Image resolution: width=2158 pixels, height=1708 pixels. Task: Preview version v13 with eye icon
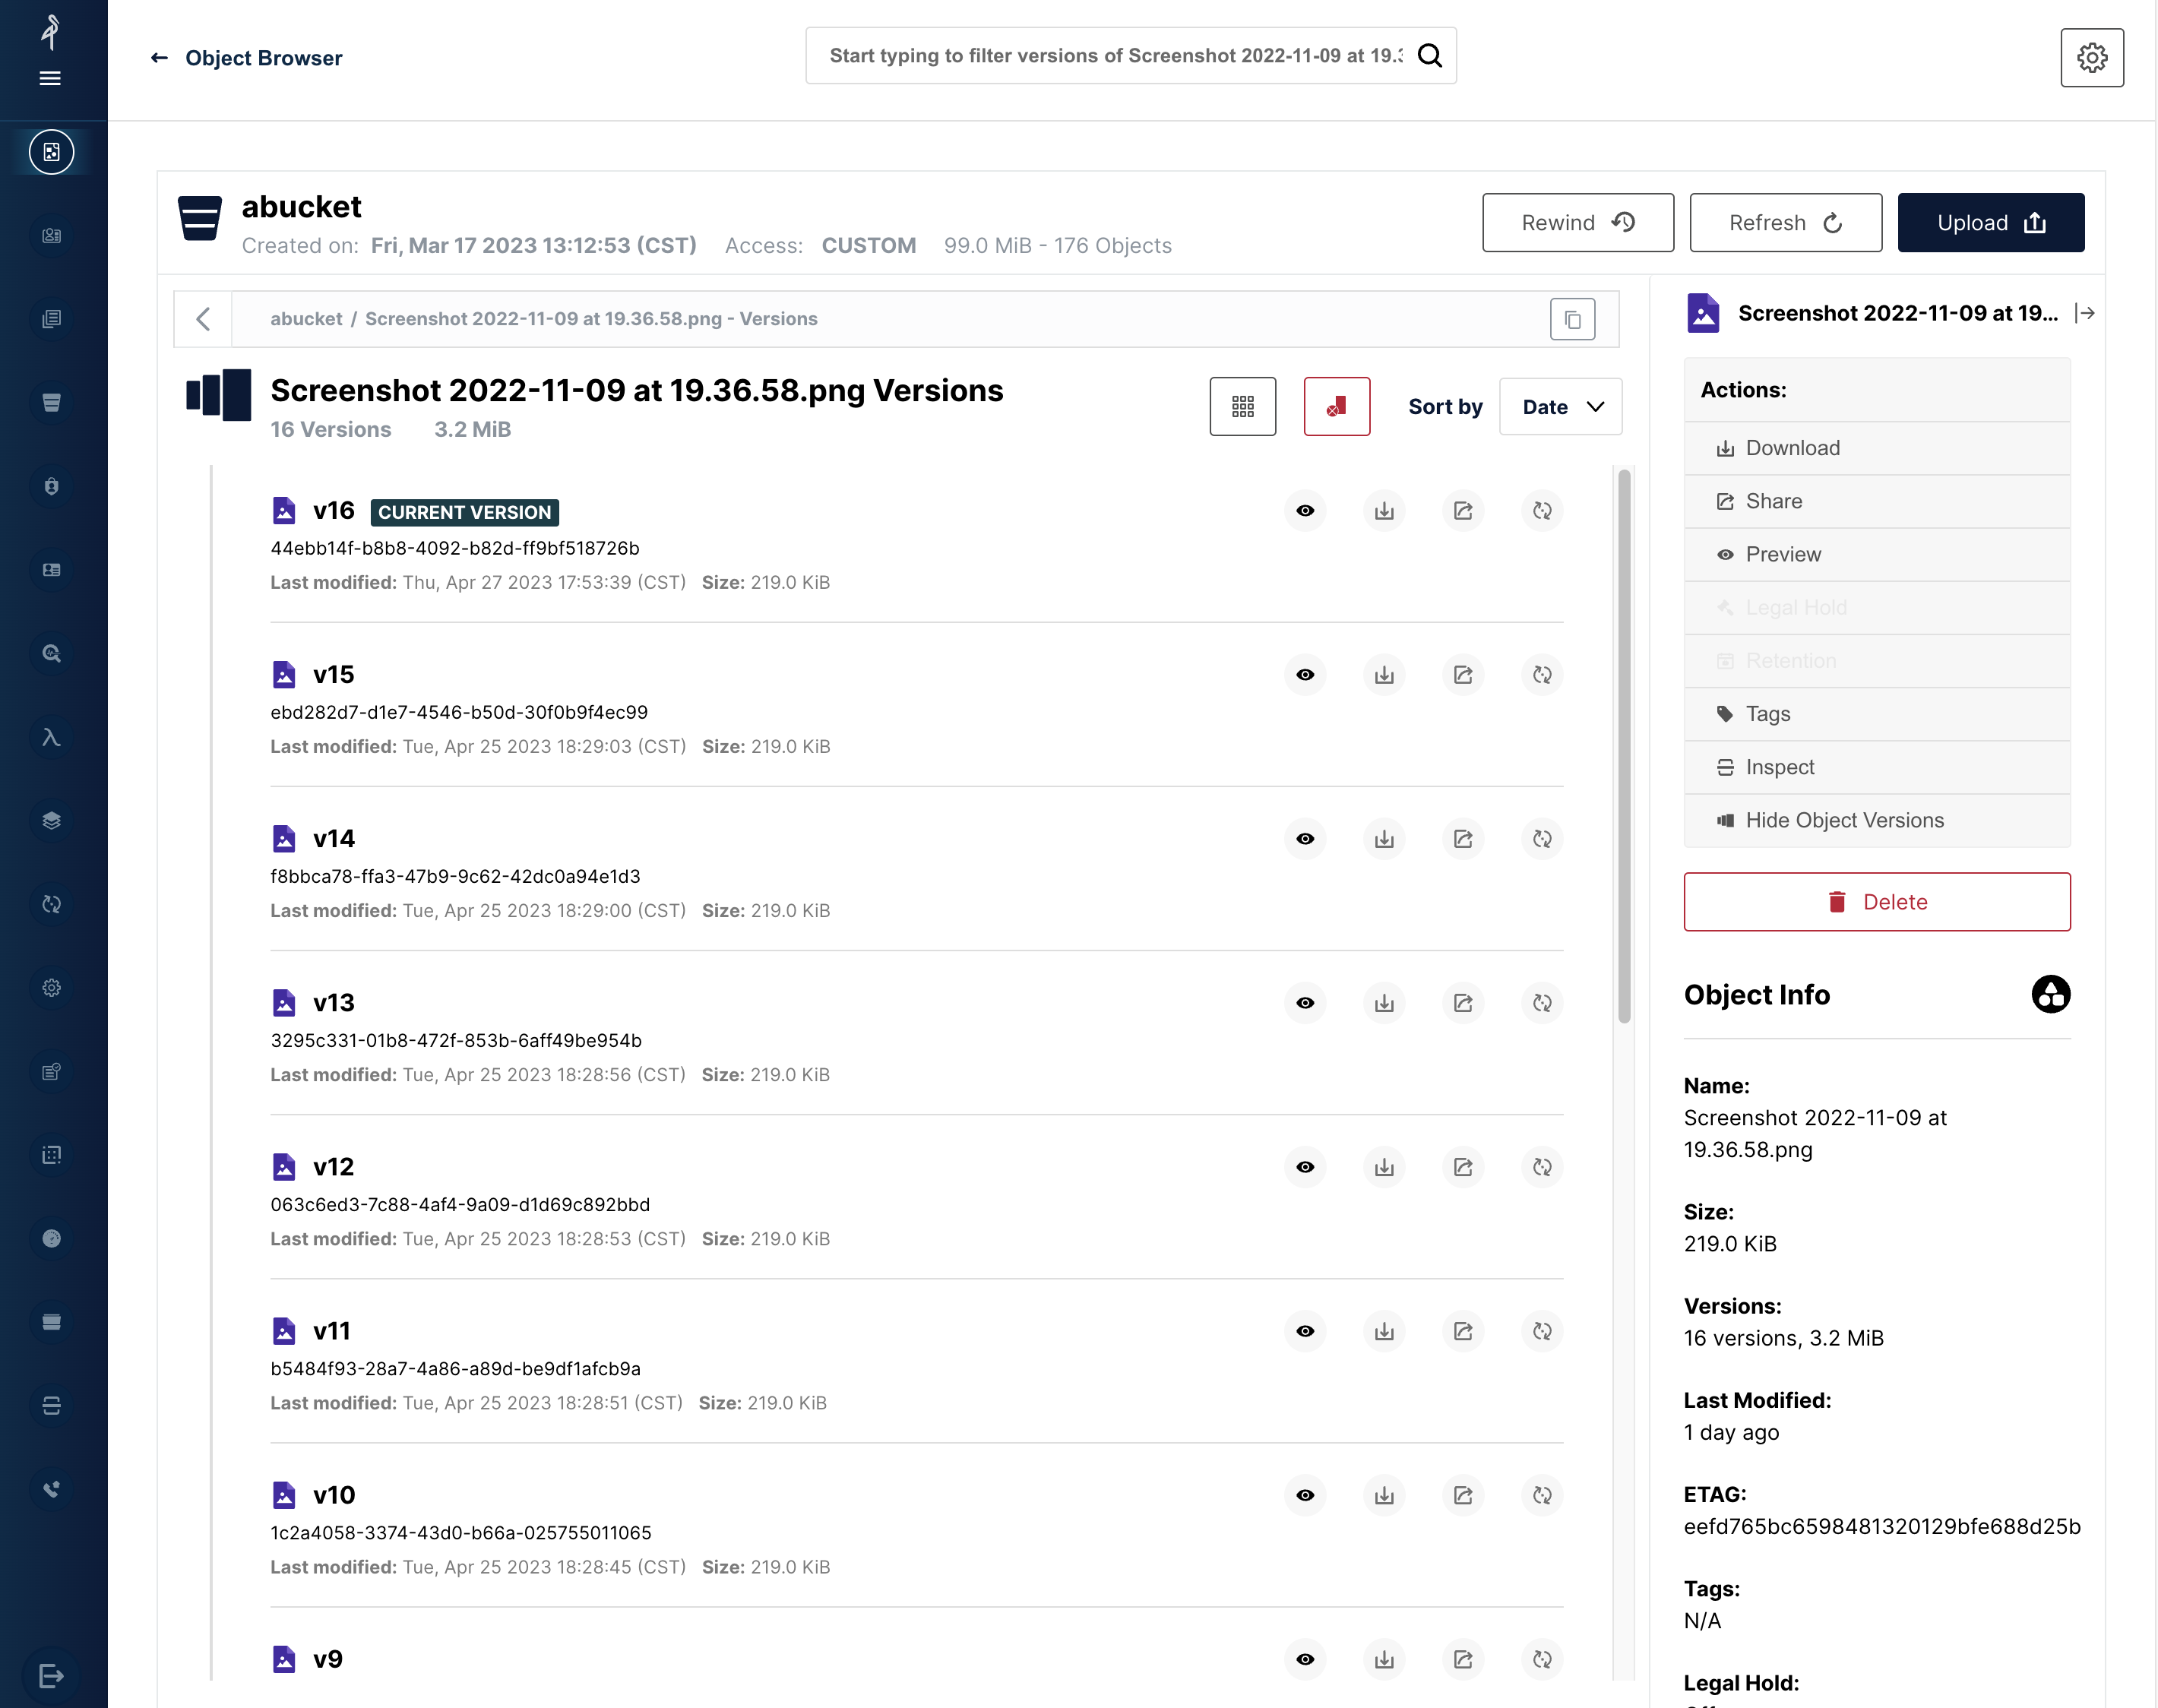[x=1305, y=1003]
